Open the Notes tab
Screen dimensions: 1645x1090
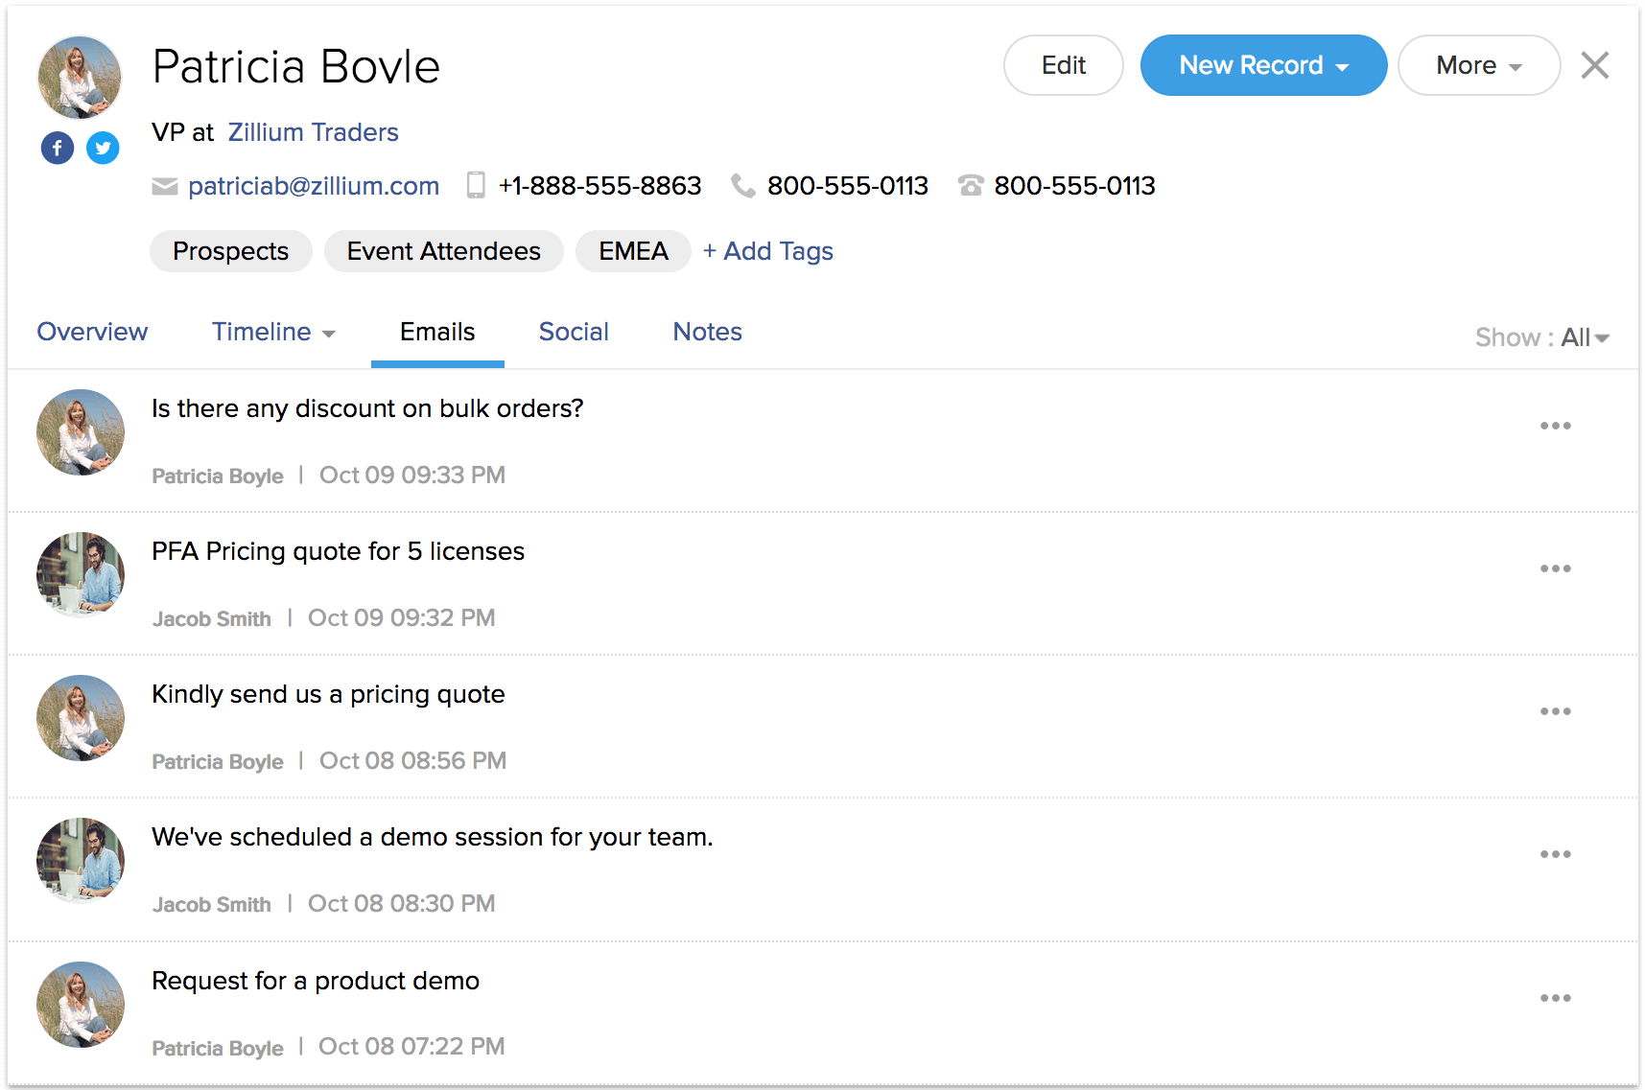pyautogui.click(x=707, y=332)
